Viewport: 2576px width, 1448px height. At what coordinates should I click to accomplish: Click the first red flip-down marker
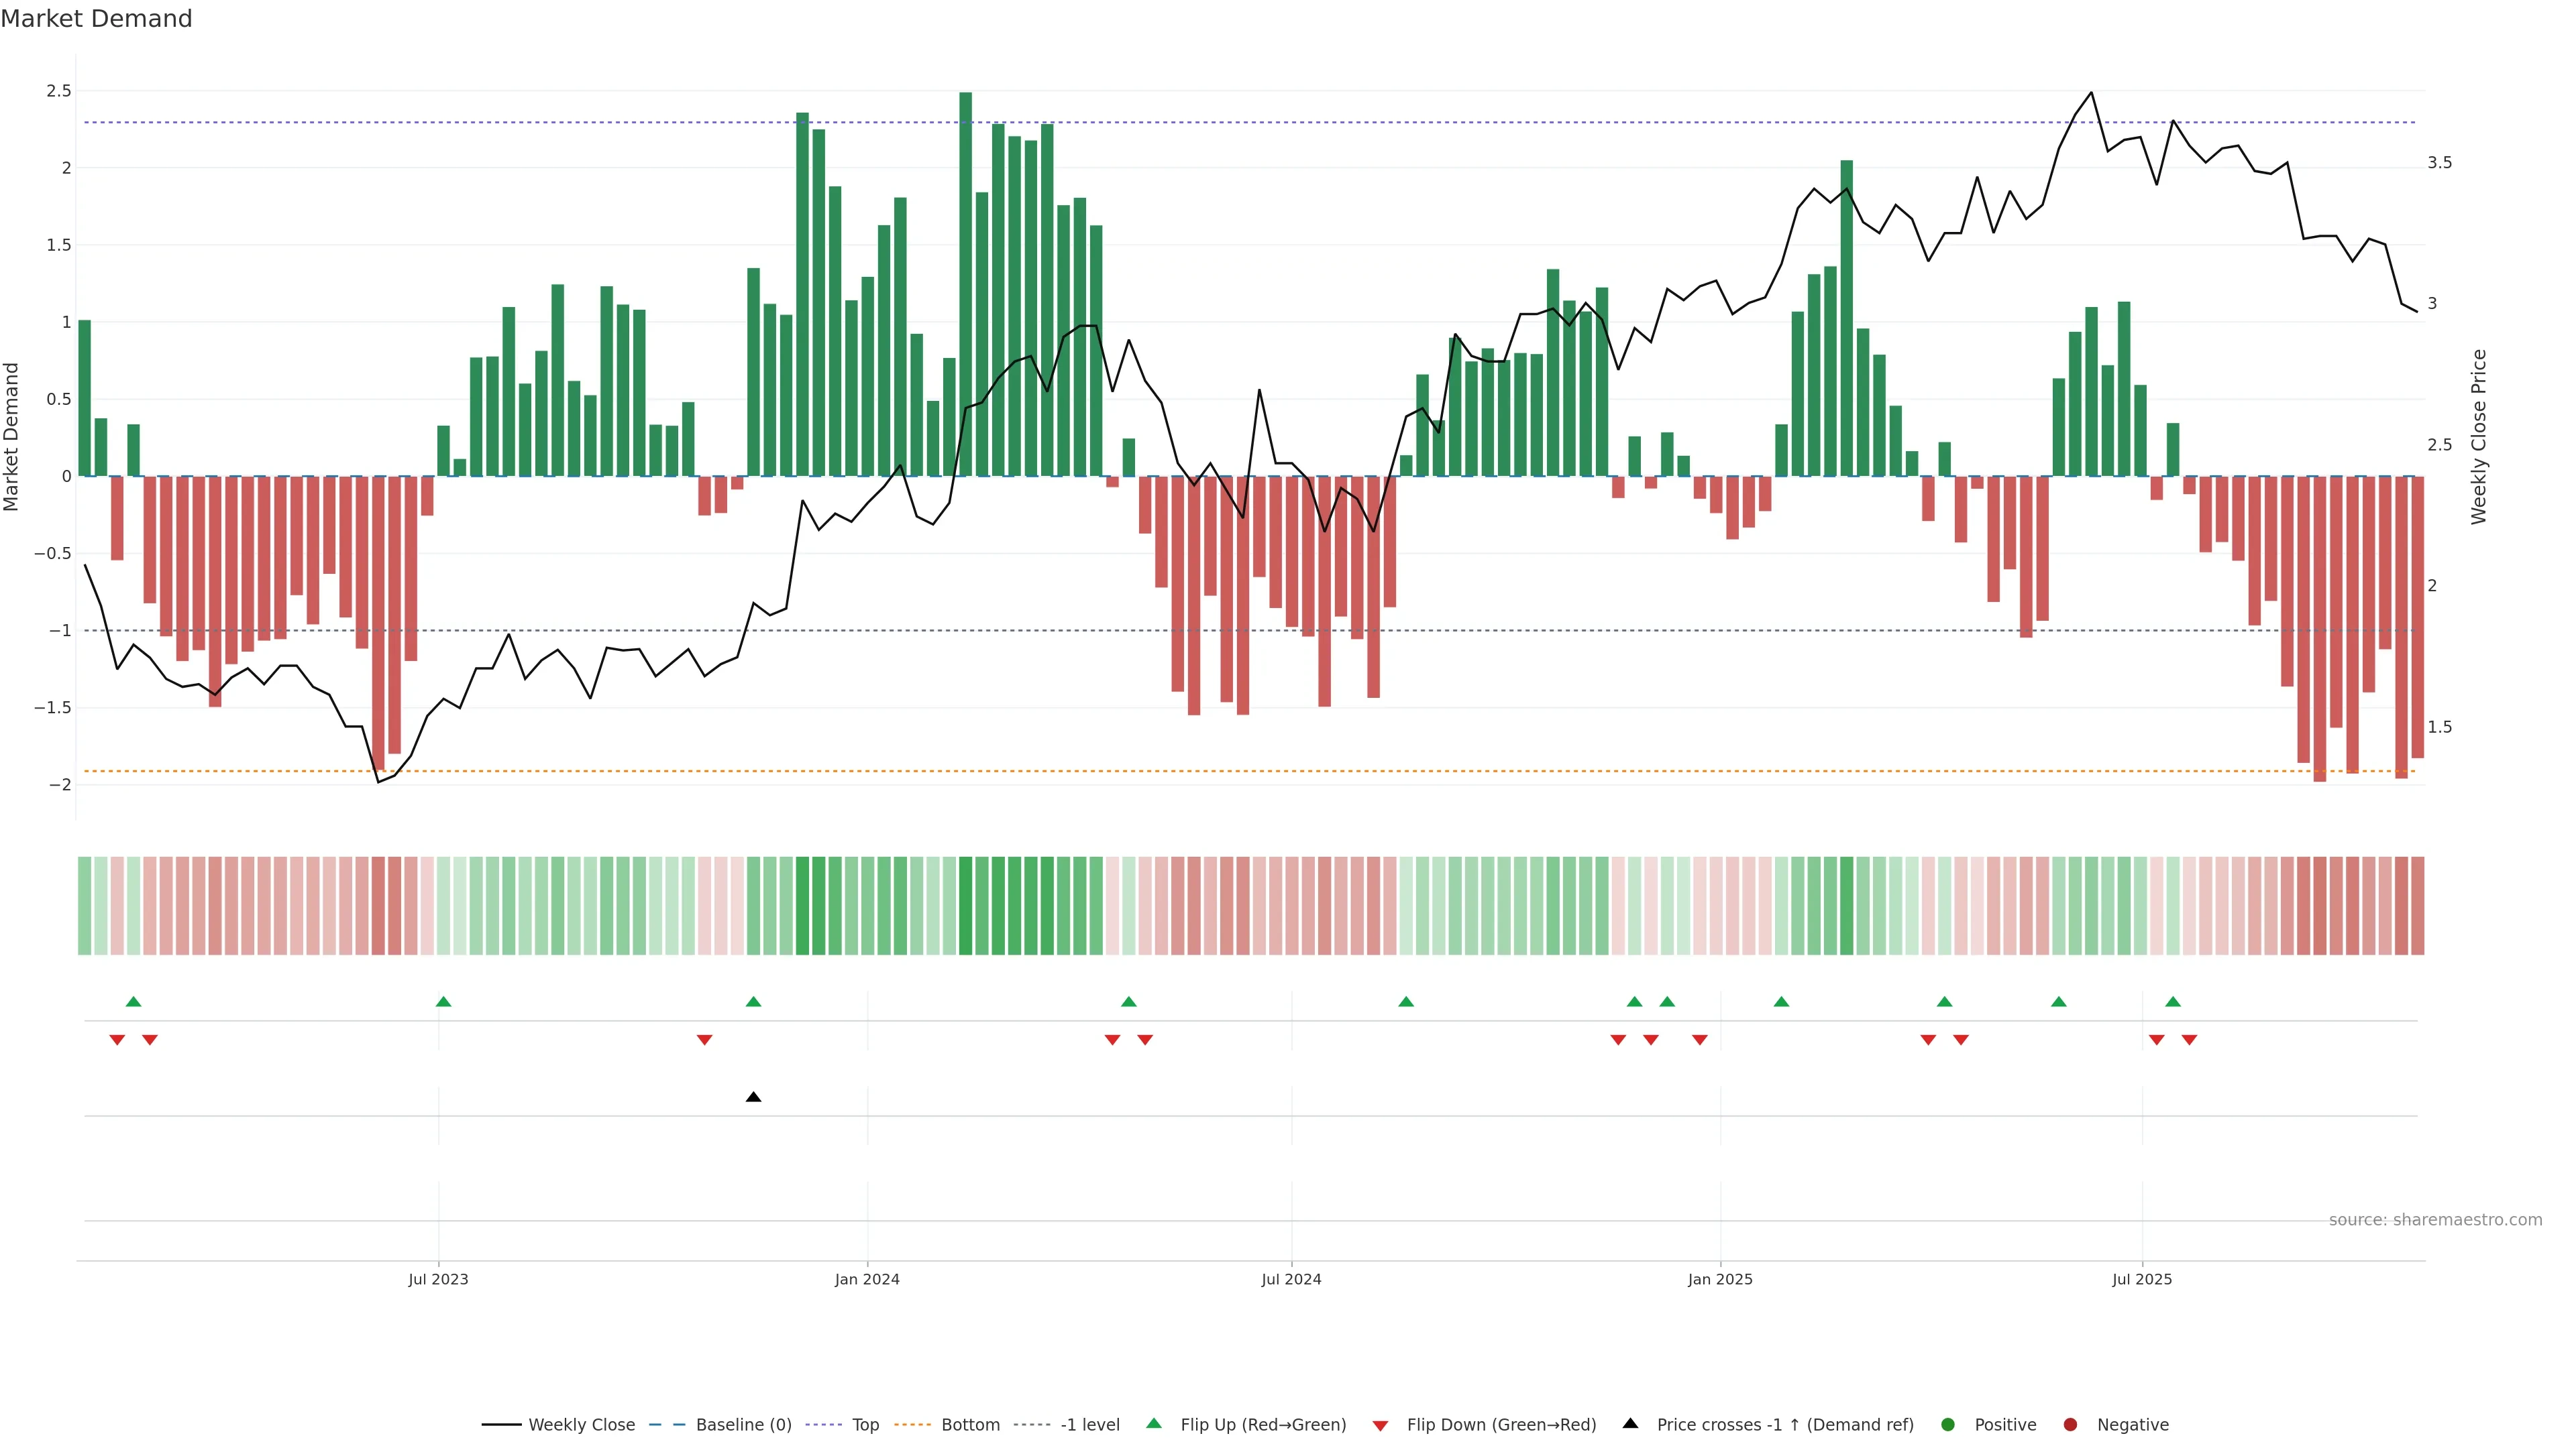coord(117,1040)
